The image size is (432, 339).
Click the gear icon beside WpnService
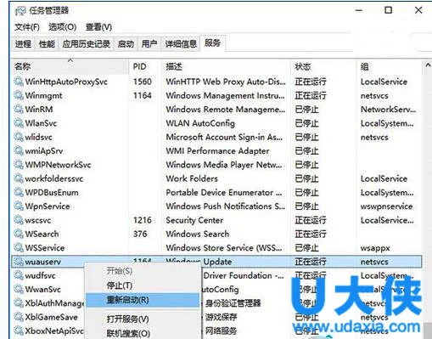19,206
